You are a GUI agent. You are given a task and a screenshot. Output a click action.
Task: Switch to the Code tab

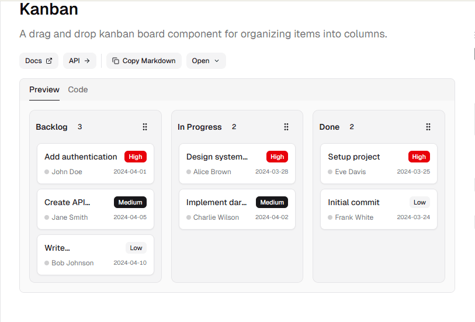(78, 89)
